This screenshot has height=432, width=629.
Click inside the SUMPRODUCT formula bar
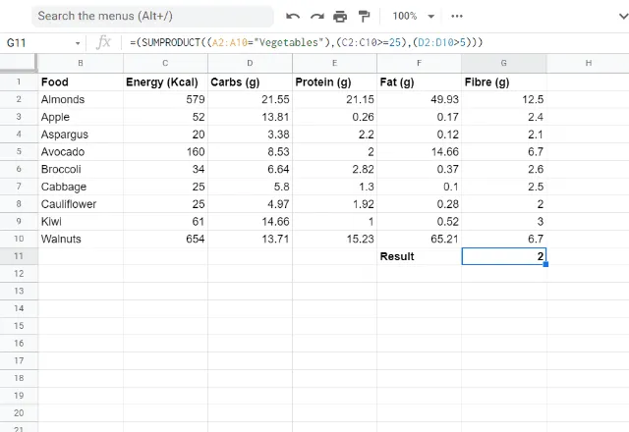pyautogui.click(x=373, y=43)
